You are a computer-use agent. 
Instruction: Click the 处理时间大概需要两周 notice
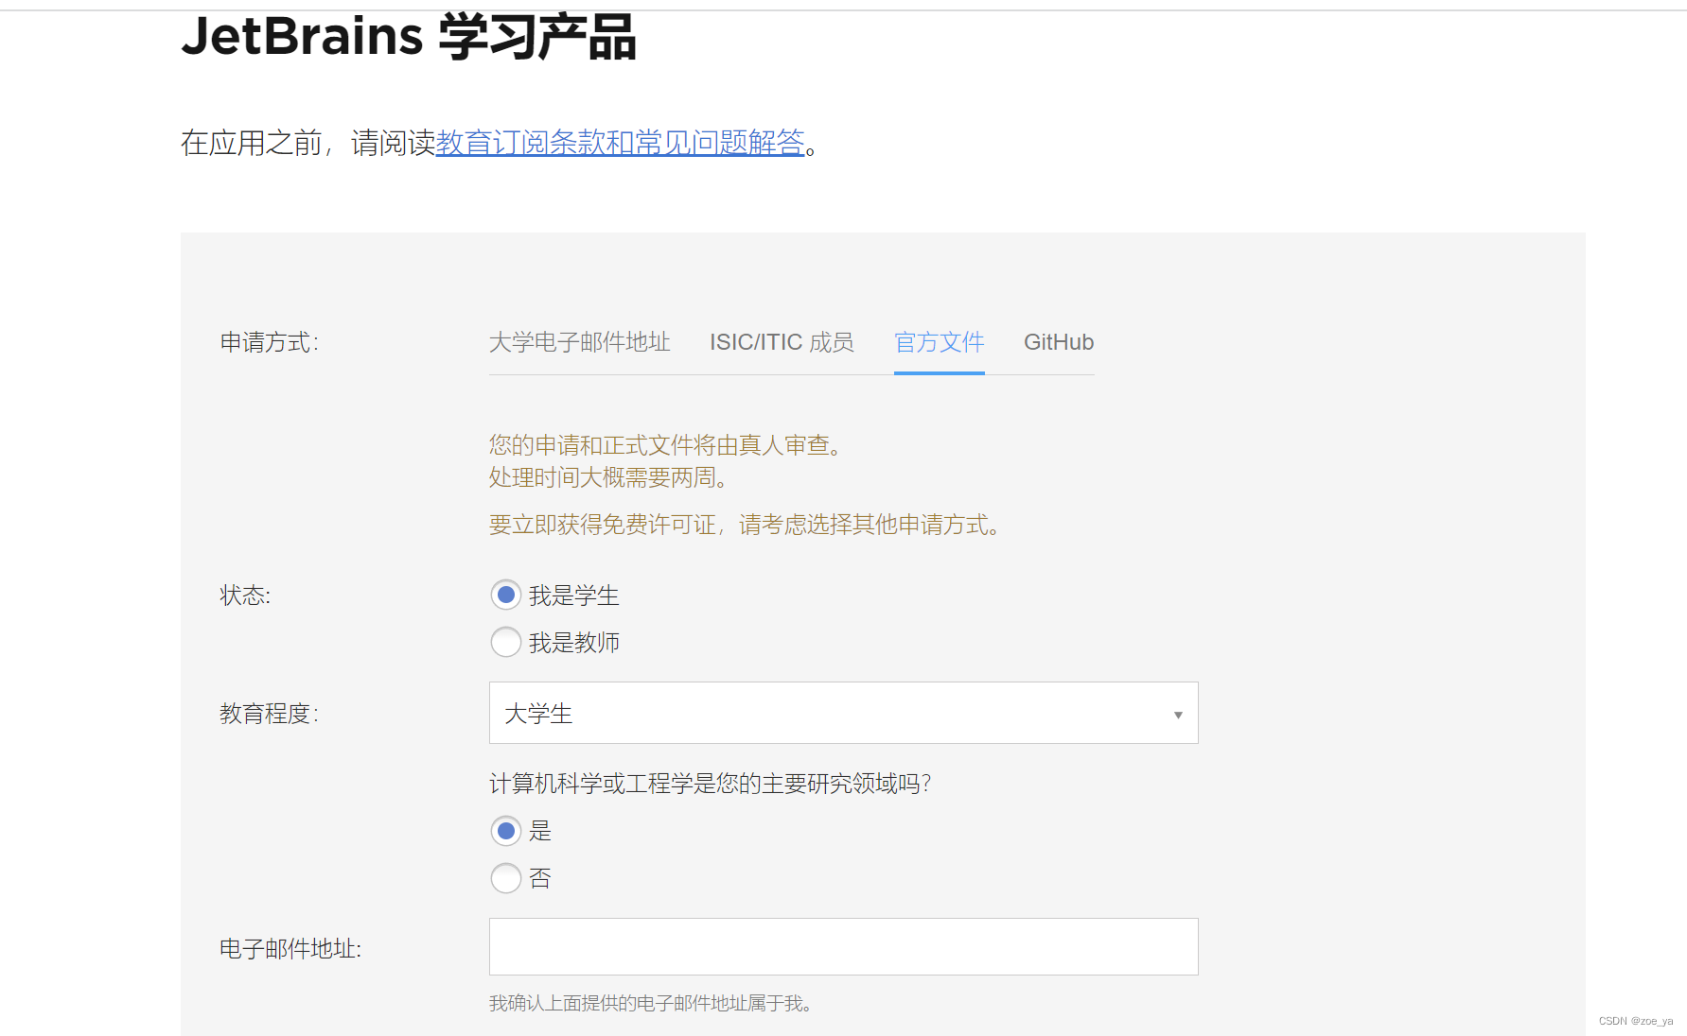tap(609, 477)
